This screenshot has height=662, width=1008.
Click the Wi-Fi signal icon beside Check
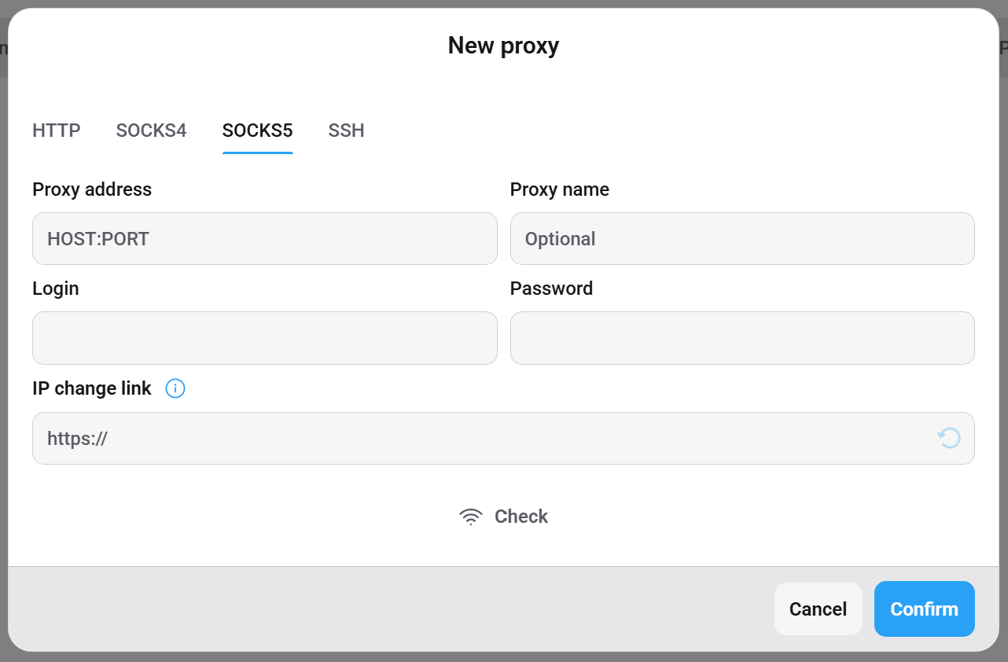471,517
